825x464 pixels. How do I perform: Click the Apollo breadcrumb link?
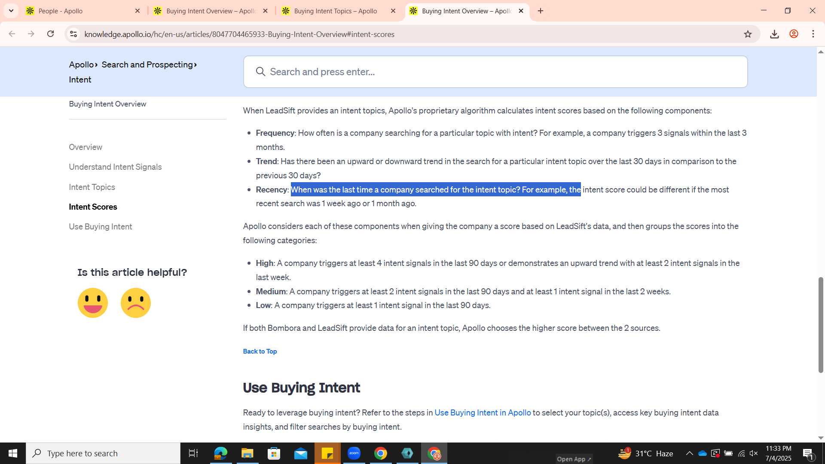pyautogui.click(x=81, y=64)
